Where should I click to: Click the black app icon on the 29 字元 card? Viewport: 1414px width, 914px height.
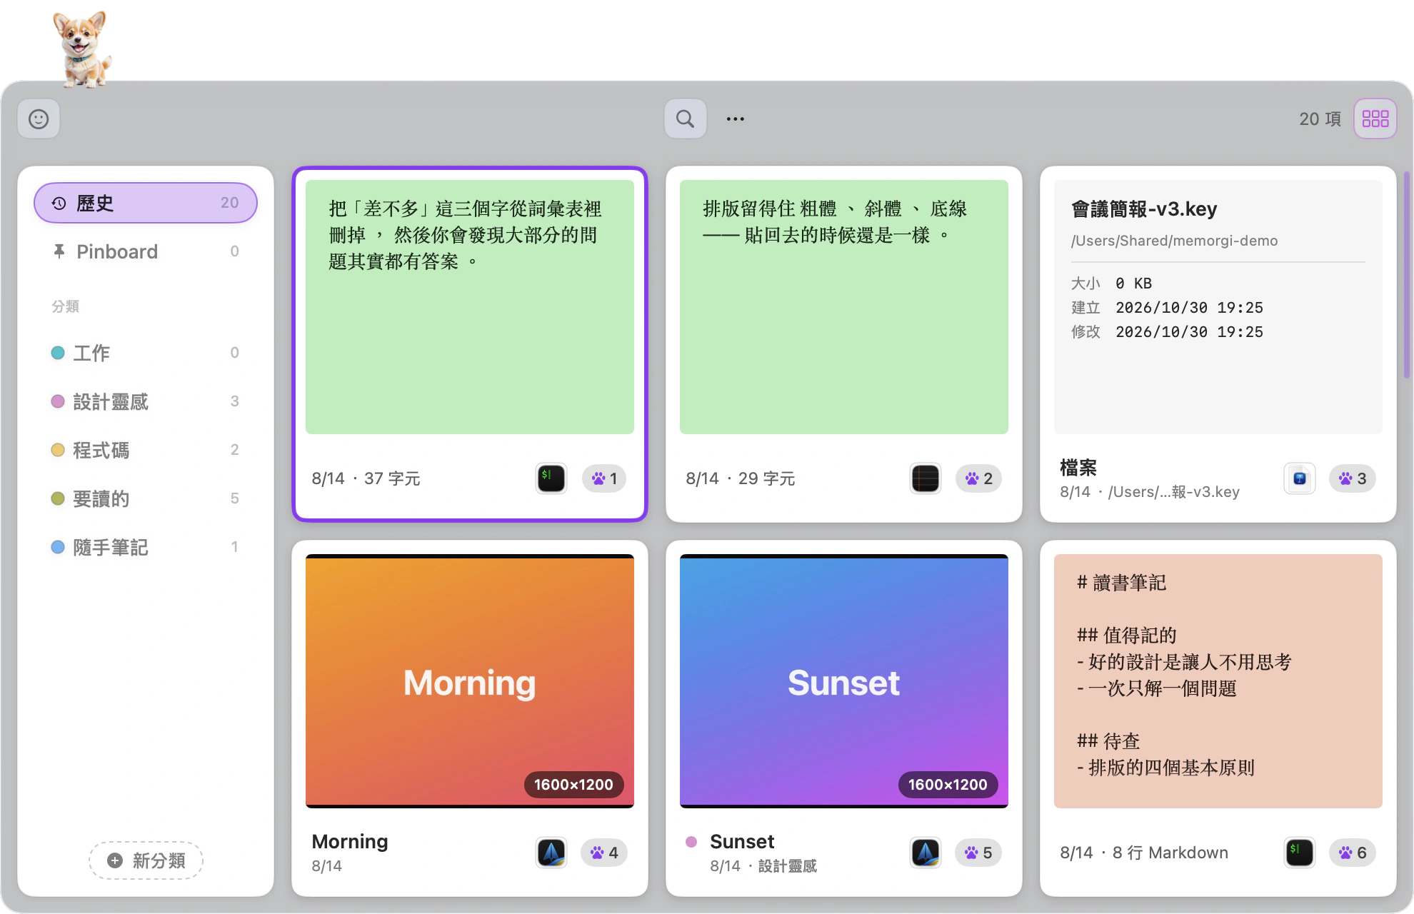926,478
